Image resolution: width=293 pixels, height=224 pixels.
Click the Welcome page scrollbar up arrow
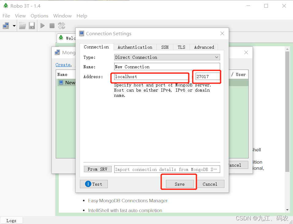click(287, 49)
